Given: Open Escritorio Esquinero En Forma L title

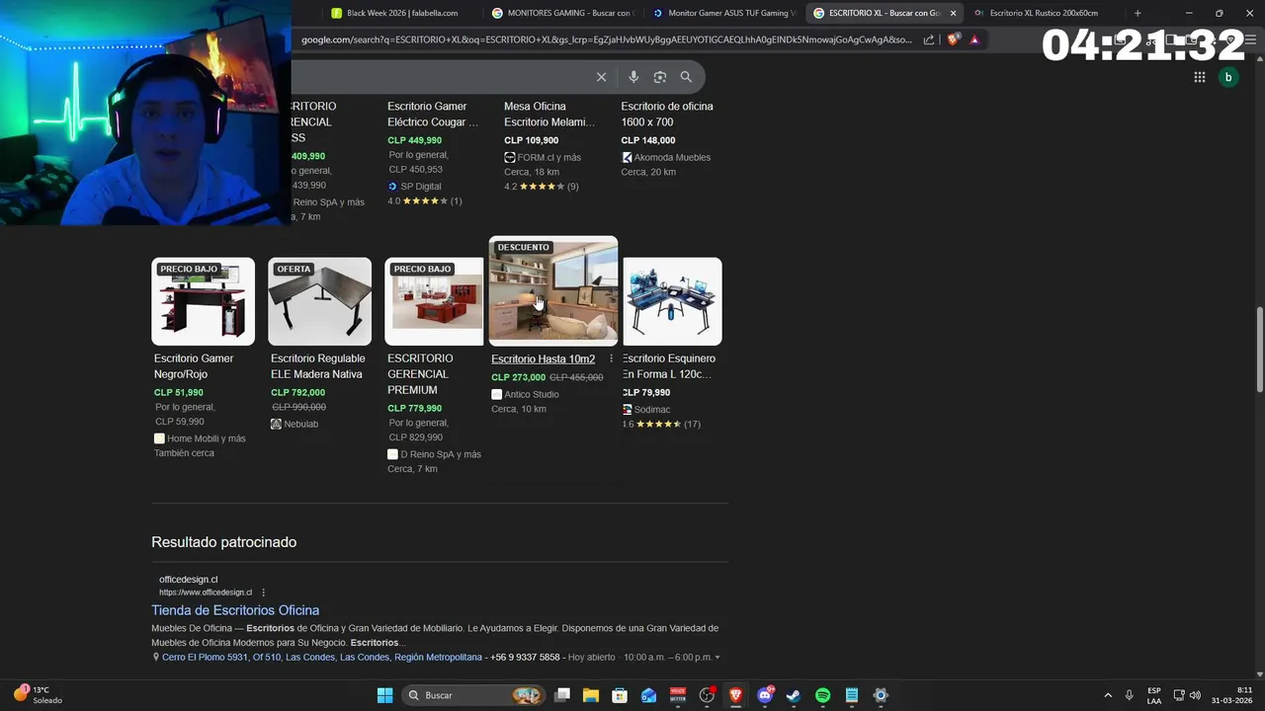Looking at the screenshot, I should coord(668,366).
